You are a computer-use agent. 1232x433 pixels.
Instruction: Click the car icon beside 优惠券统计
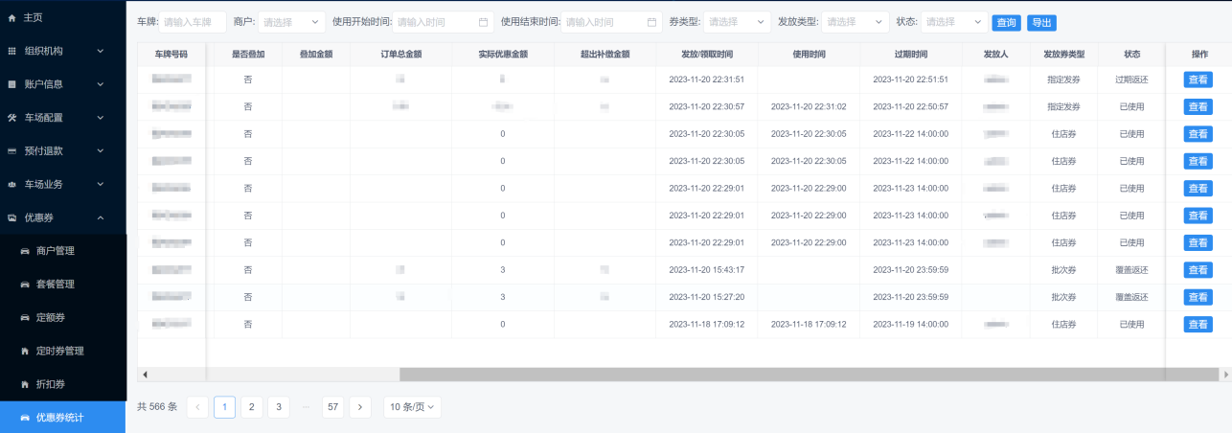click(25, 418)
